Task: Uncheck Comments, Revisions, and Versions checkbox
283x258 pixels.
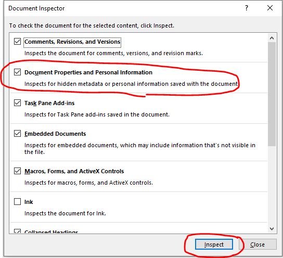Action: (17, 42)
